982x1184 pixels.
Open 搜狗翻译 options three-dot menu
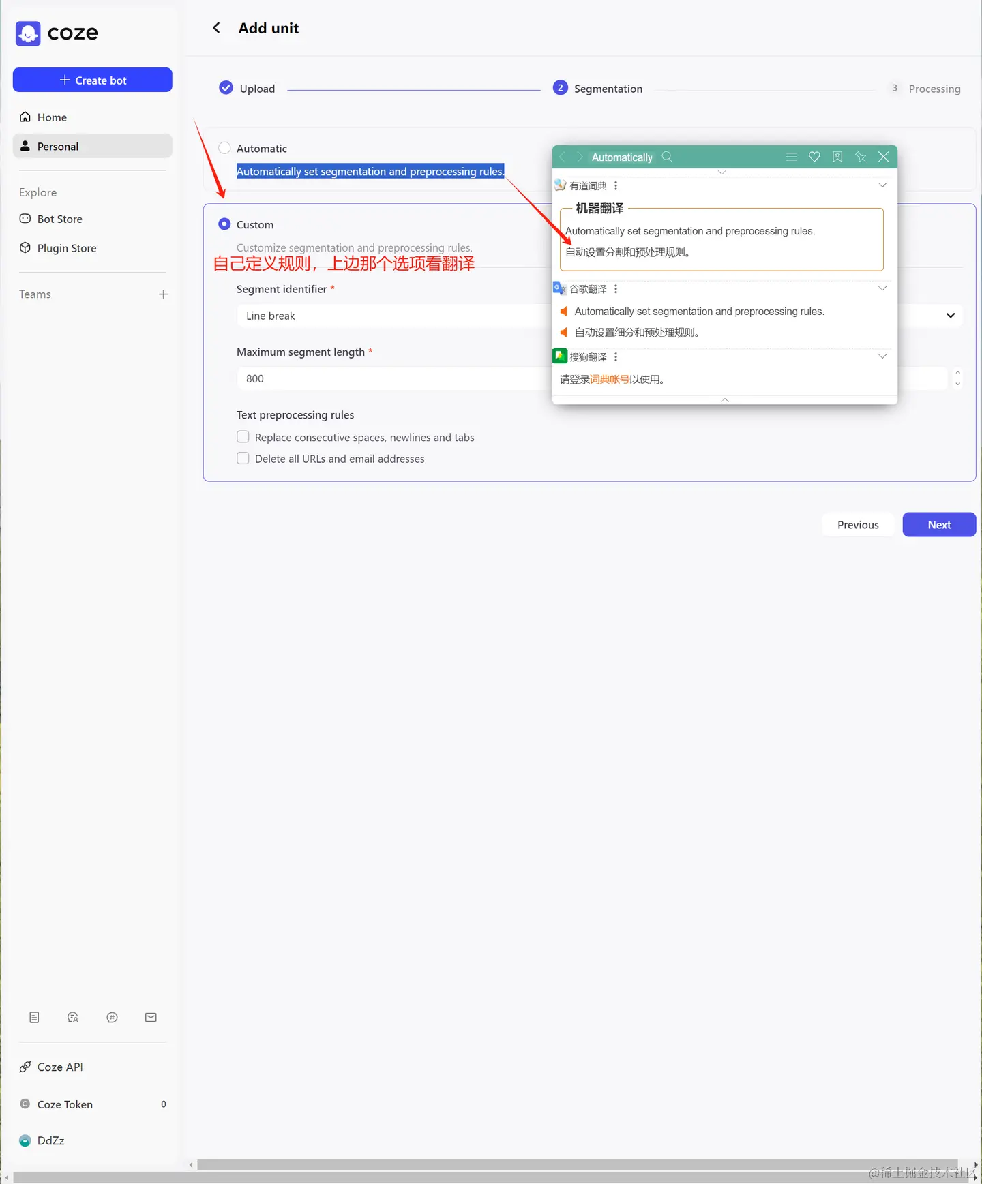[616, 357]
